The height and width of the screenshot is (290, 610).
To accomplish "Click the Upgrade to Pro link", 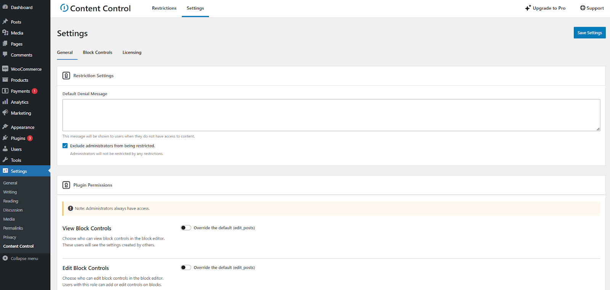I will point(545,8).
